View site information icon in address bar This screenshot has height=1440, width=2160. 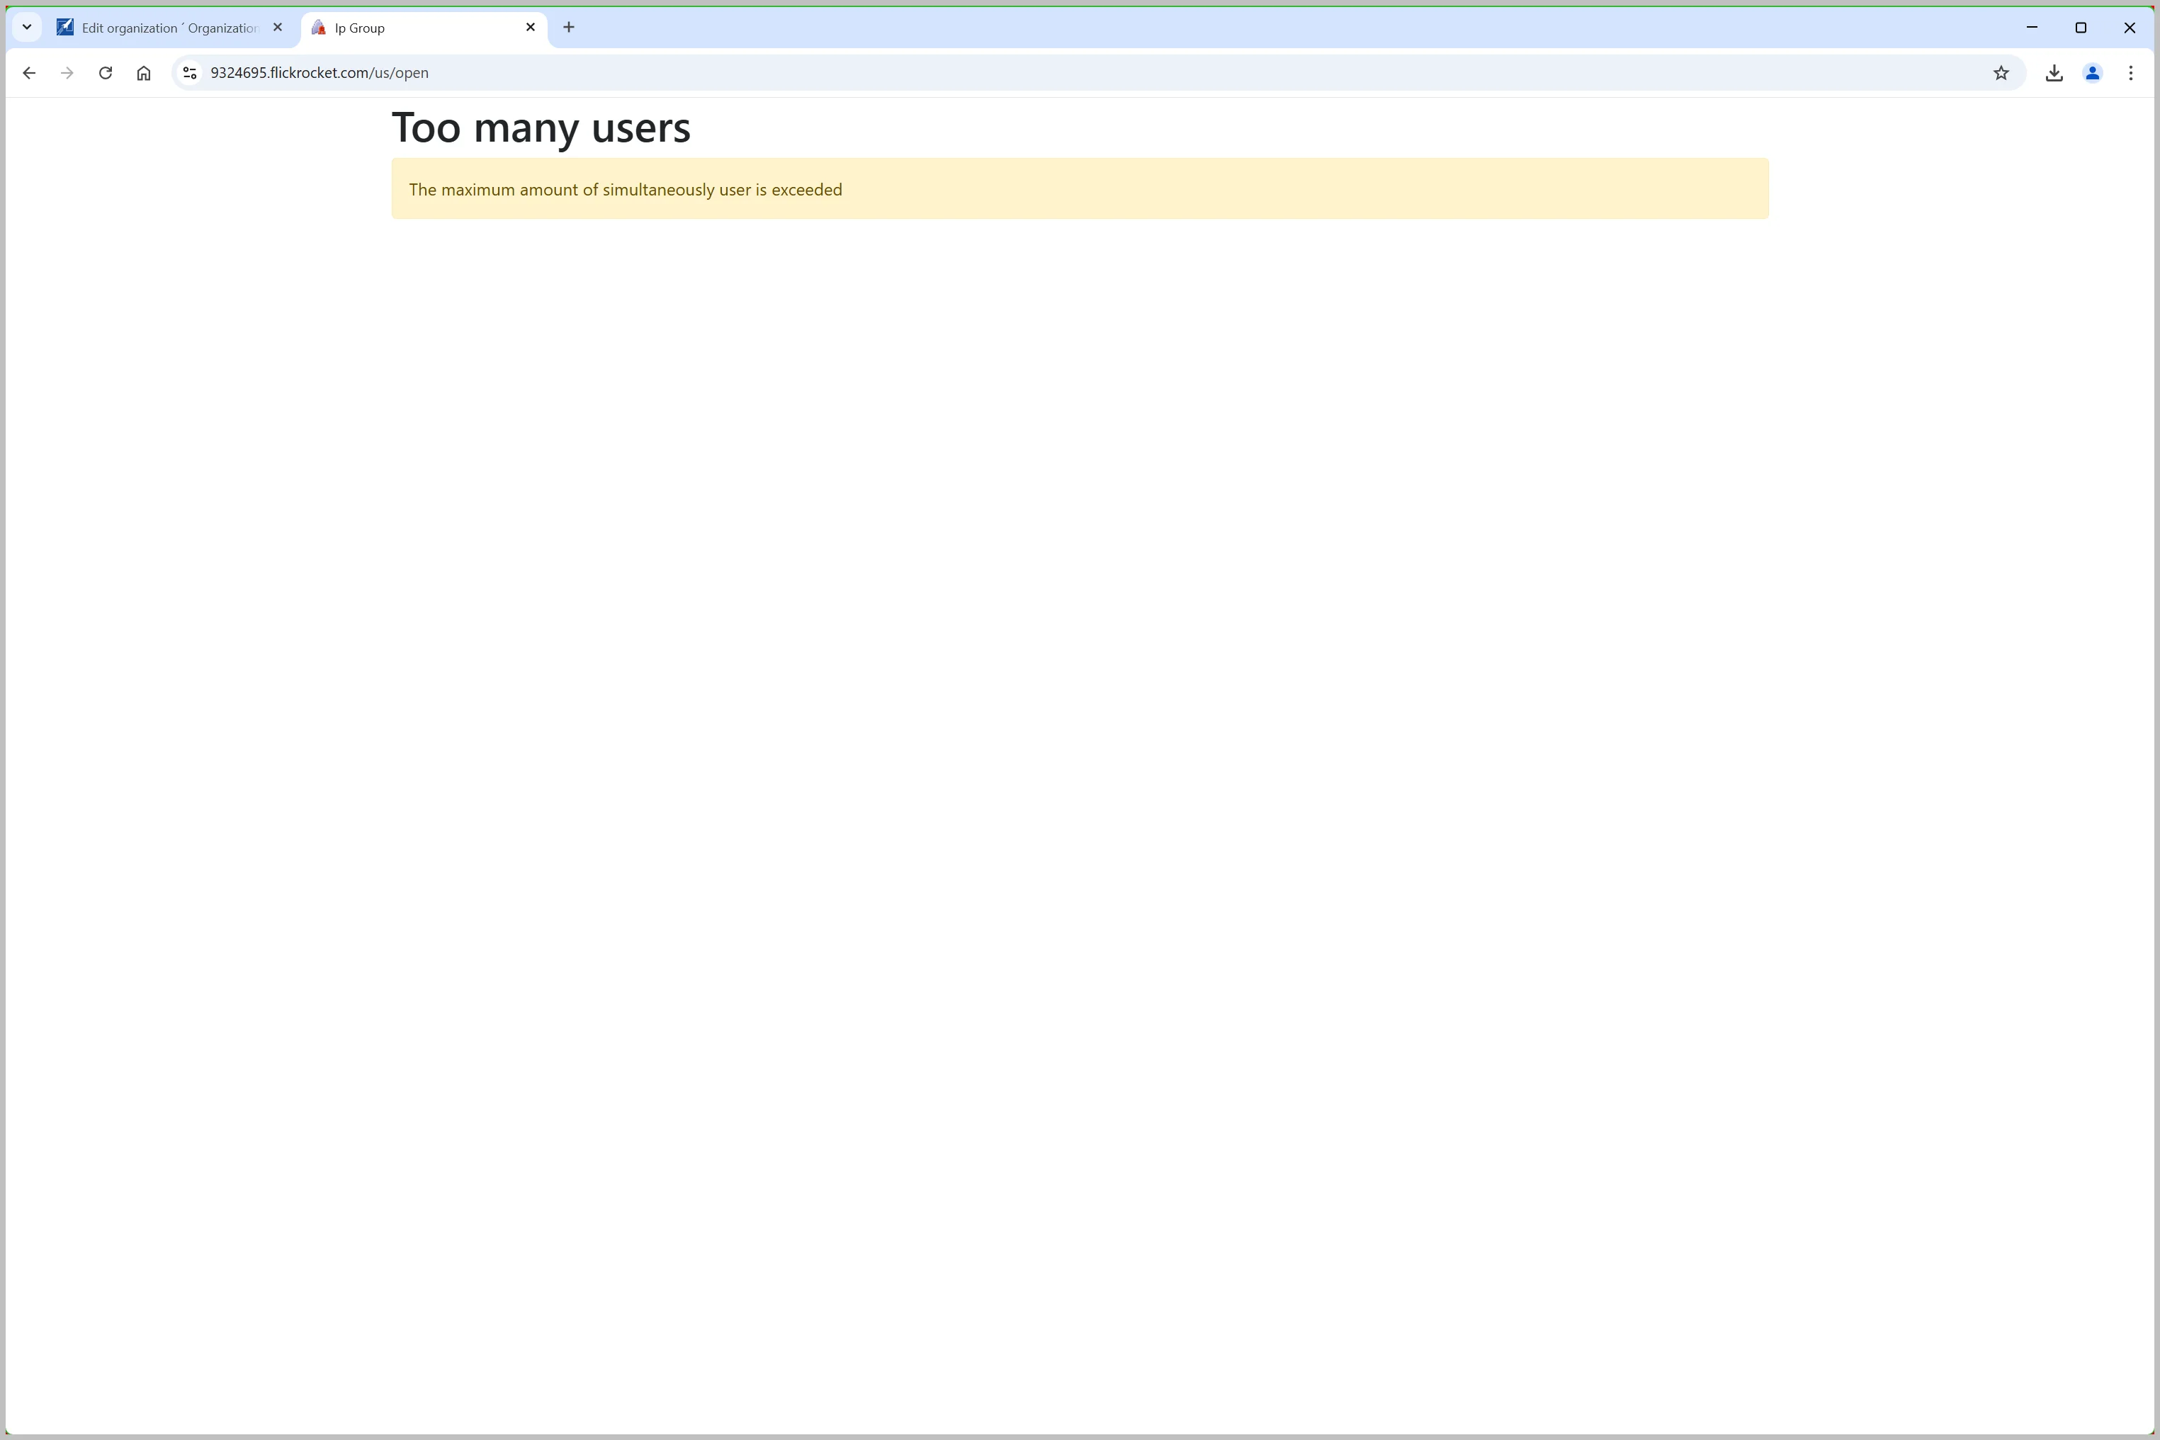pos(190,74)
